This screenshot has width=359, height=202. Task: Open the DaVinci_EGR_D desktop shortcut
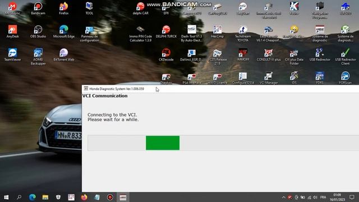(192, 55)
